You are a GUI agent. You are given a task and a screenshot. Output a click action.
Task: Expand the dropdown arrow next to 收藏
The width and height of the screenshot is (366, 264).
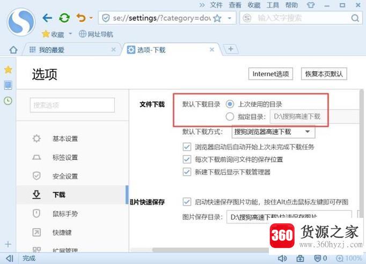70,34
